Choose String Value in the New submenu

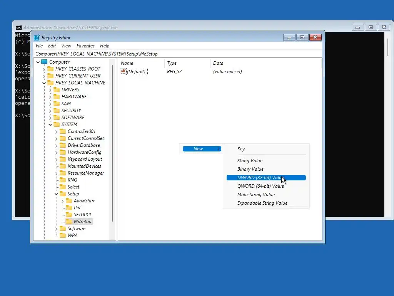pos(266,161)
